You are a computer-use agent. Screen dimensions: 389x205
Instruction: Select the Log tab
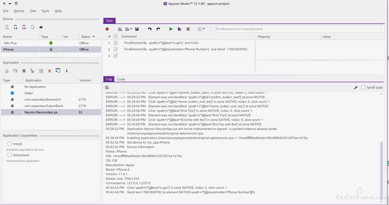(x=109, y=79)
